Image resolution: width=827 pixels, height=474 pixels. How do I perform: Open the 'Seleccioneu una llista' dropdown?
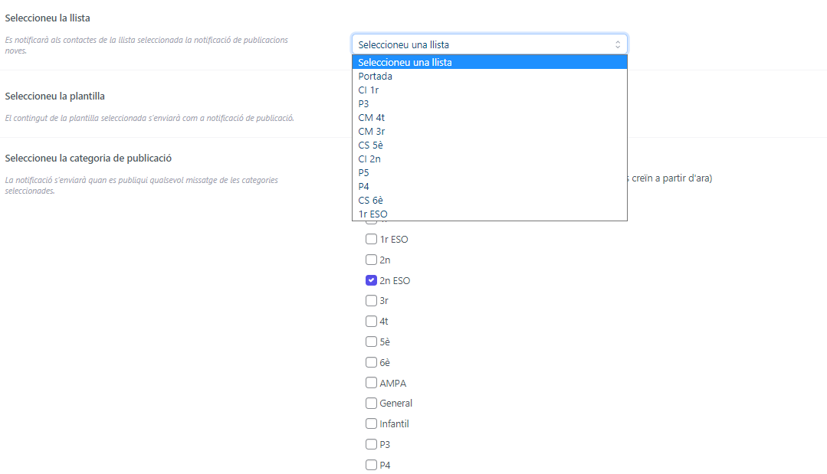pos(489,44)
